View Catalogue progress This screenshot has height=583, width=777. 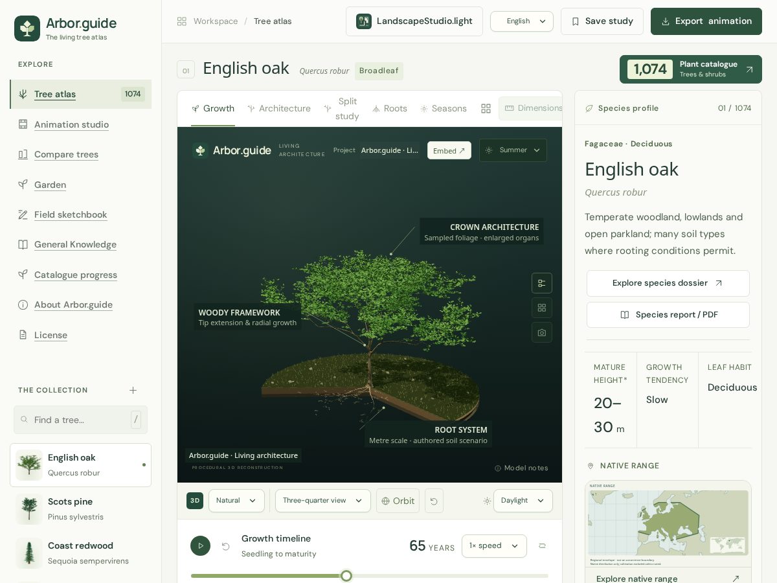[76, 275]
